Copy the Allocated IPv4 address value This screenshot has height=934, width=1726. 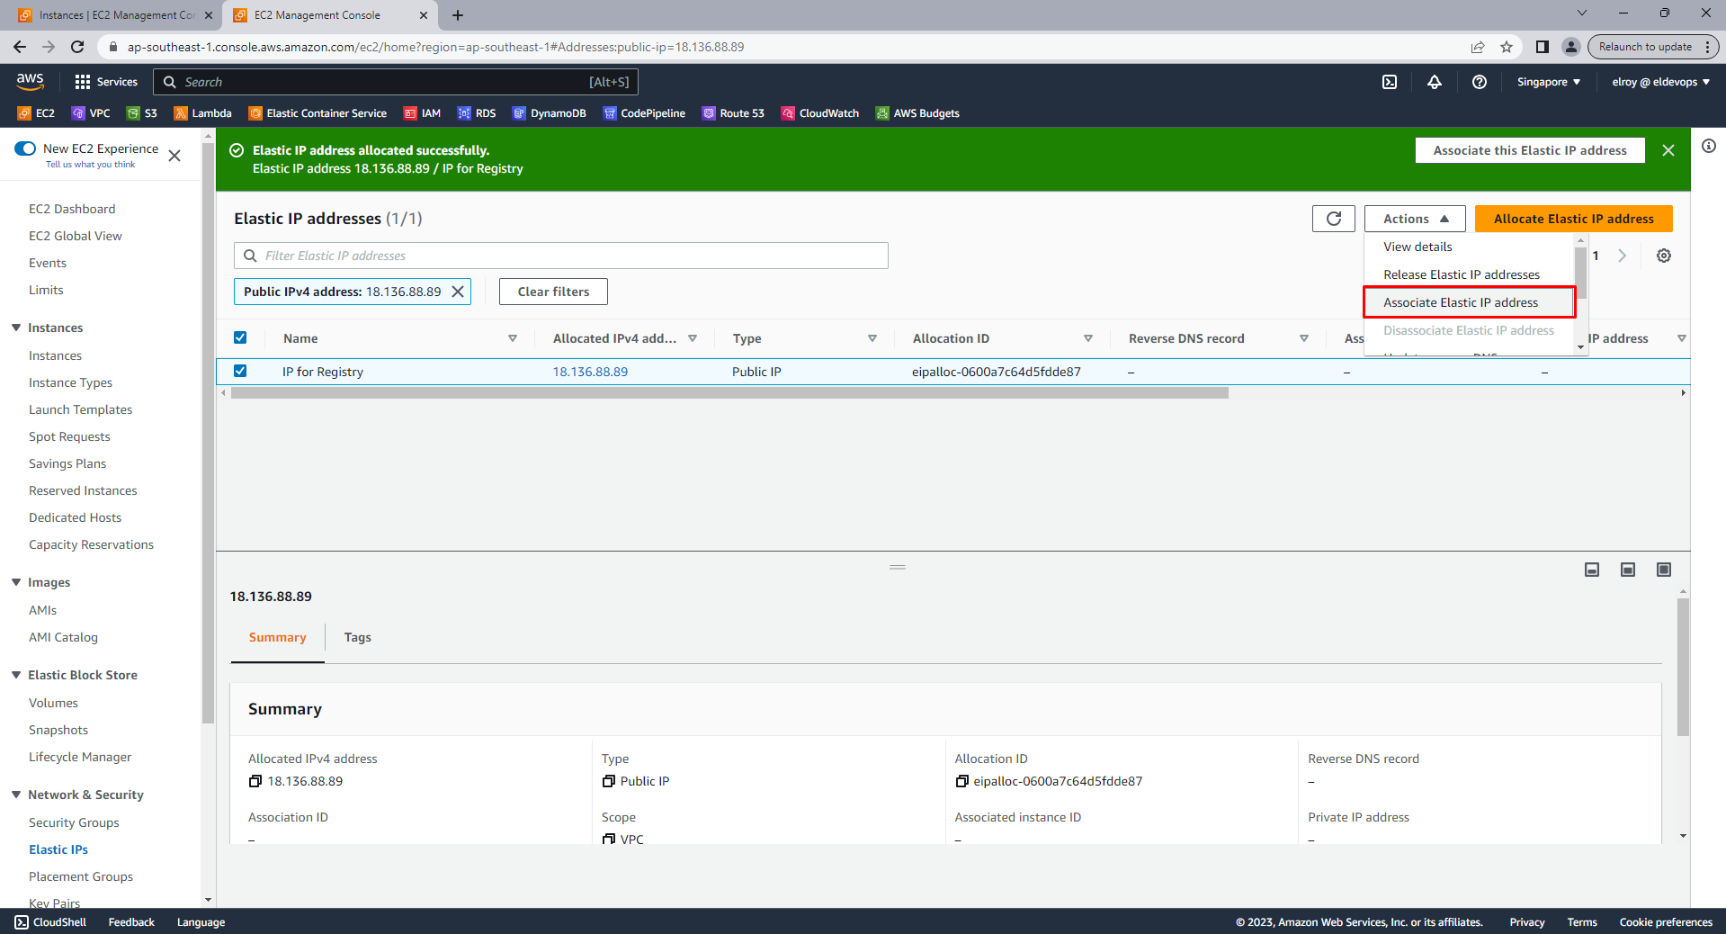[x=255, y=781]
